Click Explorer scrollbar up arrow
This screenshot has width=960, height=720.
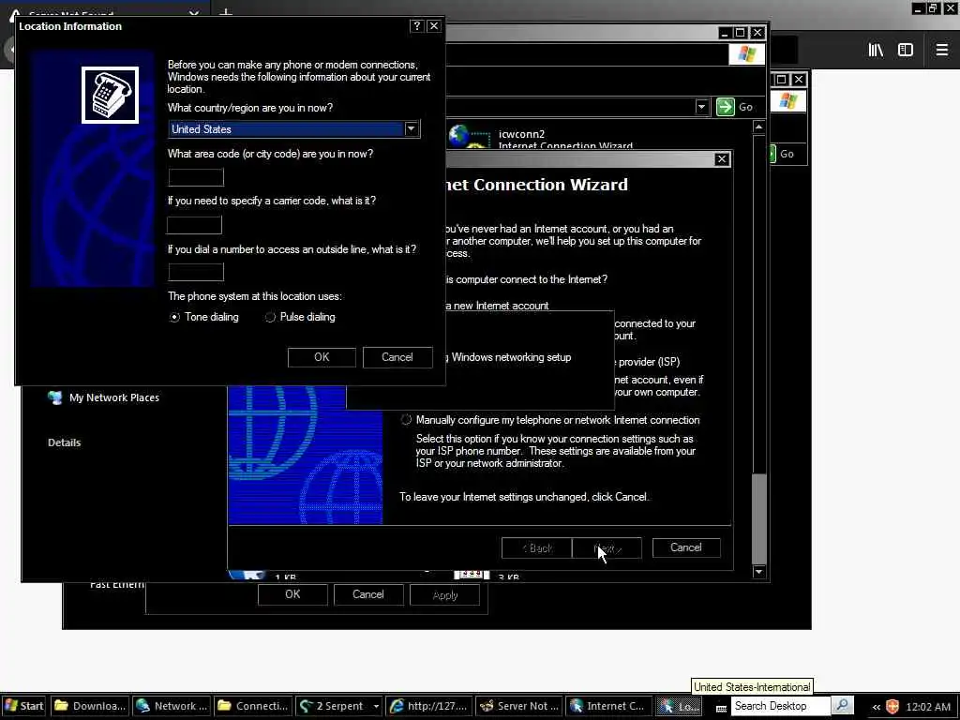pyautogui.click(x=758, y=127)
